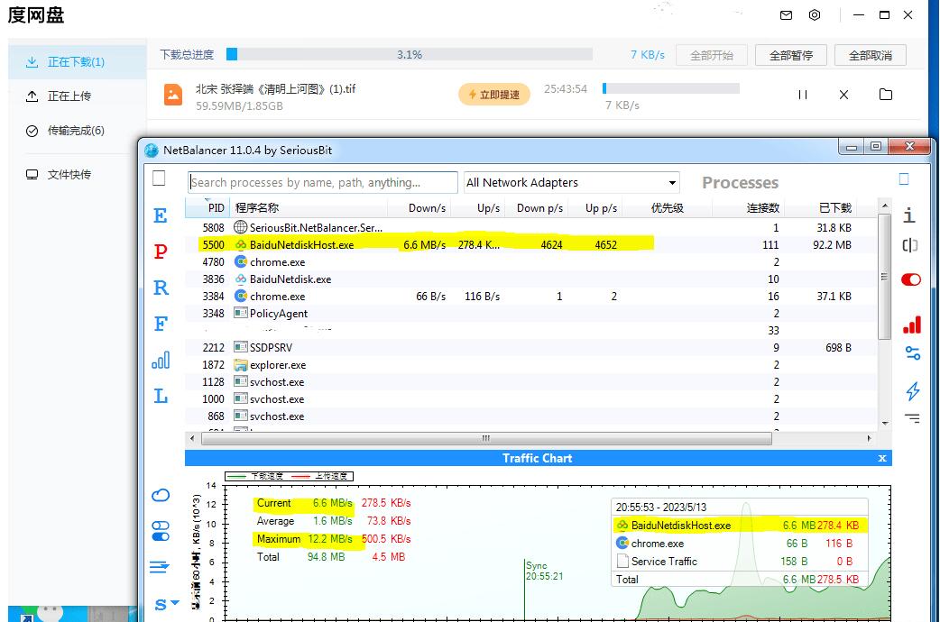
Task: Click the cloud sync sidebar icon
Action: 161,495
